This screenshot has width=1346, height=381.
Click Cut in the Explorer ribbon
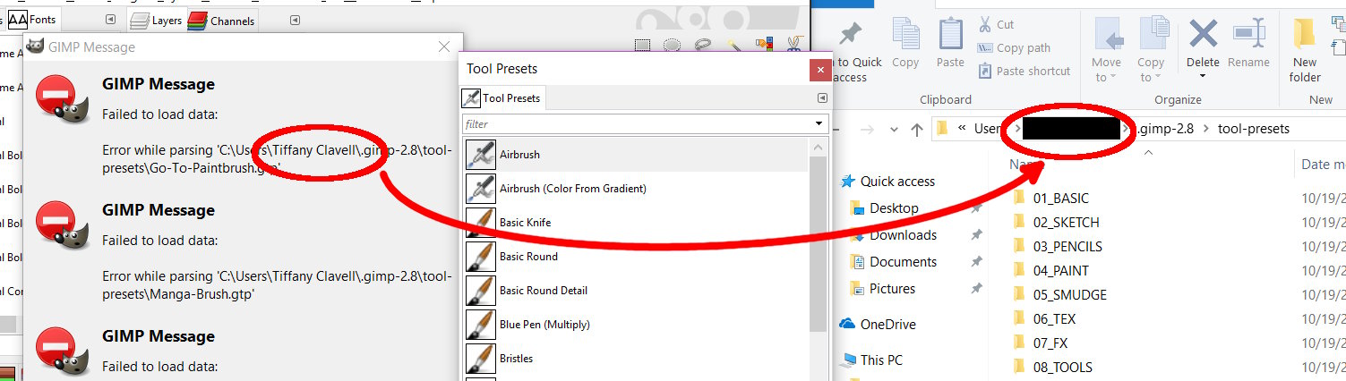click(996, 25)
